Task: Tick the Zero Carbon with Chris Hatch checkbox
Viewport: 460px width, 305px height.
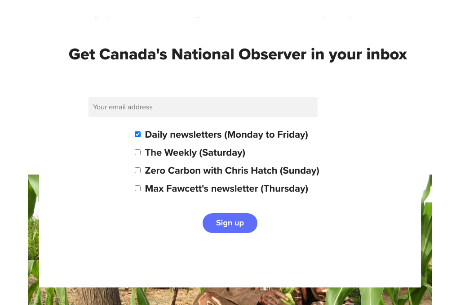Action: (138, 170)
